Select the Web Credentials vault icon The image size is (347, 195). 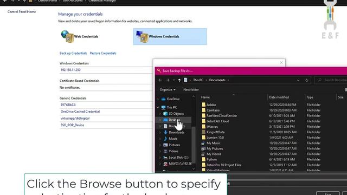coord(67,36)
